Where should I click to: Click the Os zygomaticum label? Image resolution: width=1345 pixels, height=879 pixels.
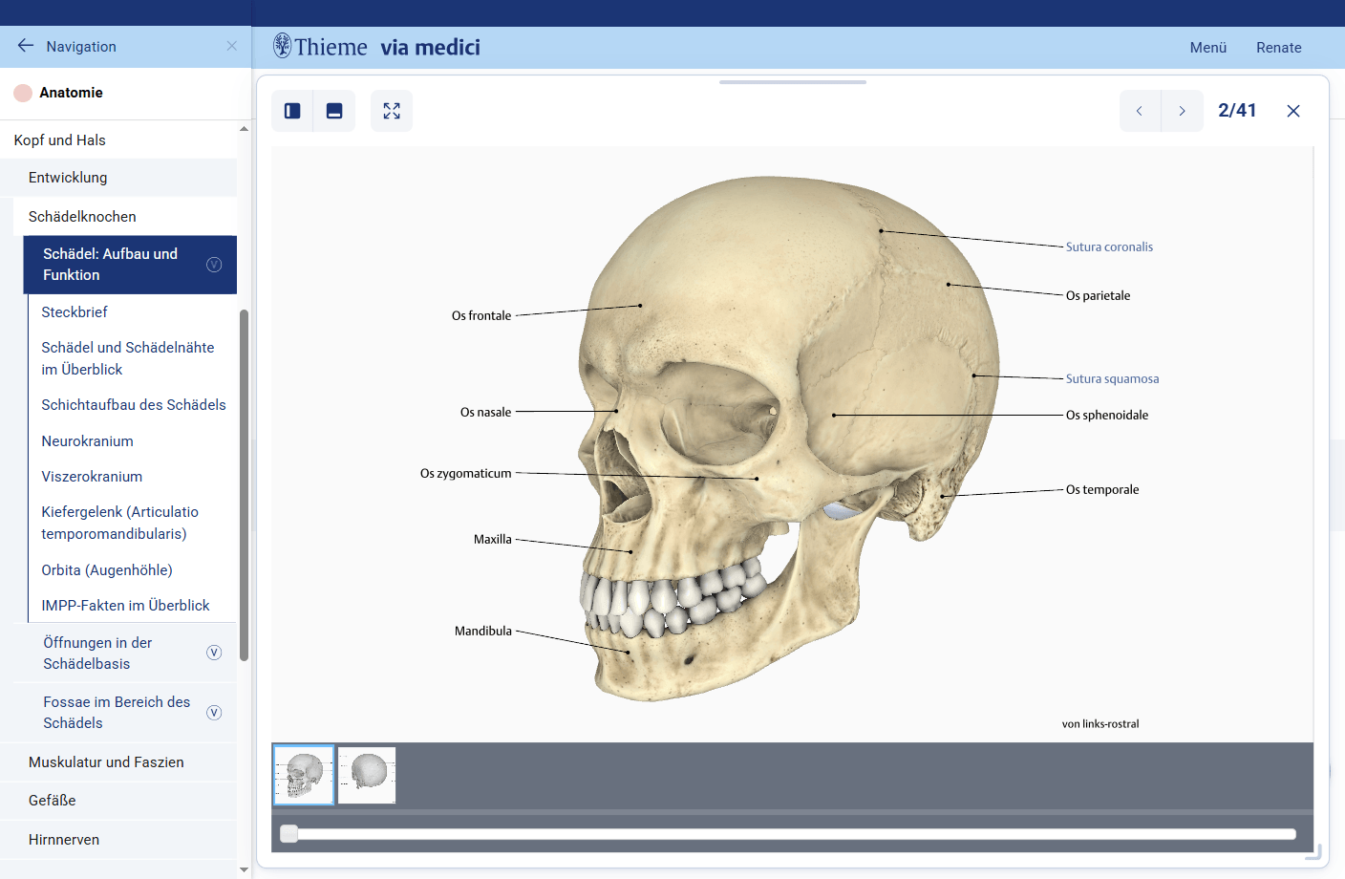pyautogui.click(x=466, y=473)
